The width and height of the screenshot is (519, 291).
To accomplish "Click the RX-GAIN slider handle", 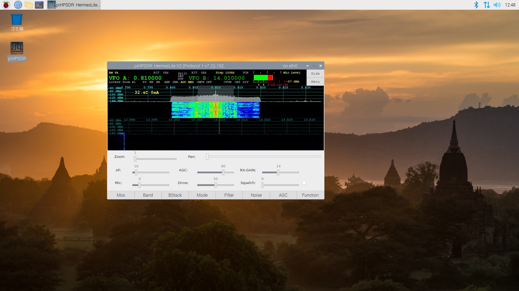I will (278, 172).
